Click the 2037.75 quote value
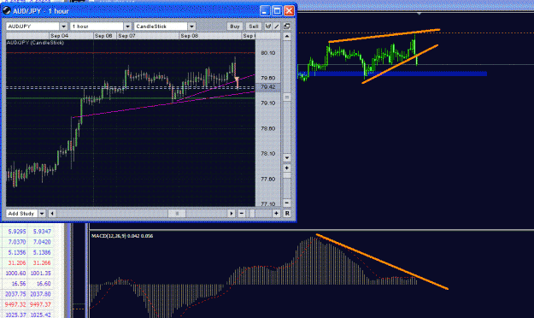This screenshot has width=534, height=318. click(15, 294)
